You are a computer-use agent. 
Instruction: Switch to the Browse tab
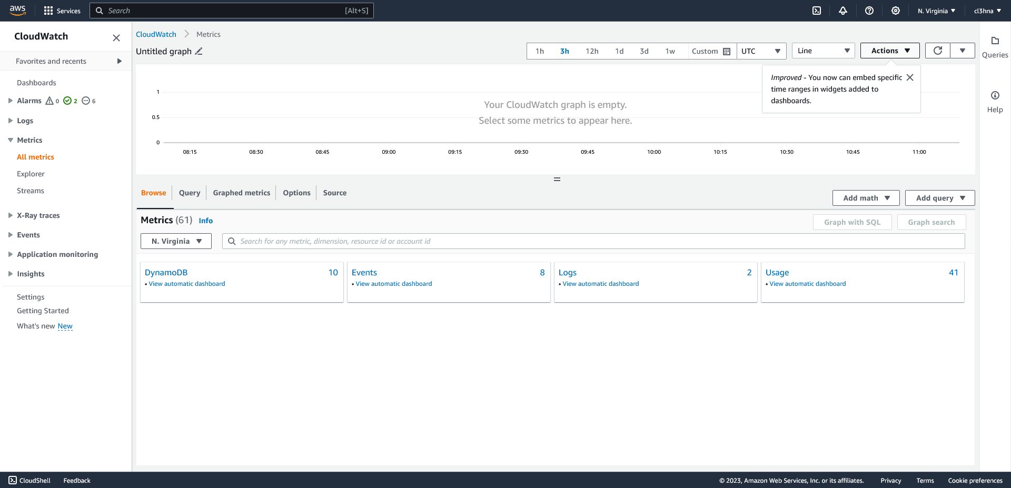tap(153, 193)
